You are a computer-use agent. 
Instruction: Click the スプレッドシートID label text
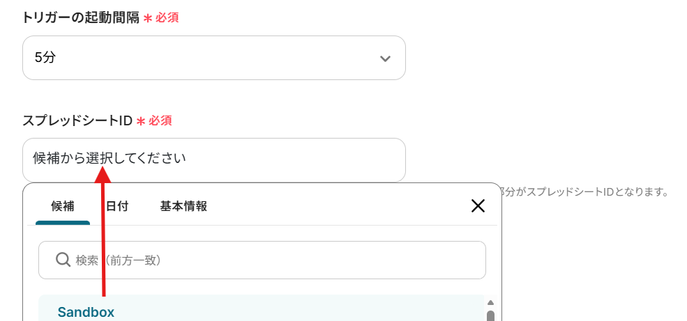(77, 120)
